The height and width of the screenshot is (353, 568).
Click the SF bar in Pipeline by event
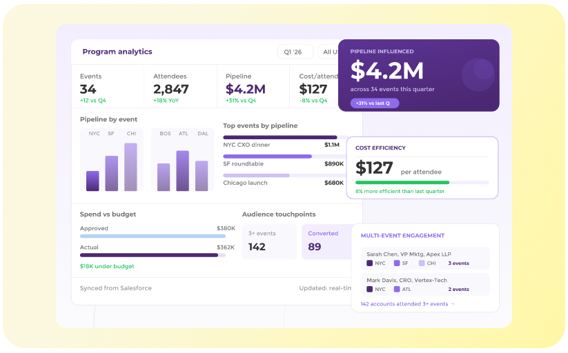(x=112, y=174)
